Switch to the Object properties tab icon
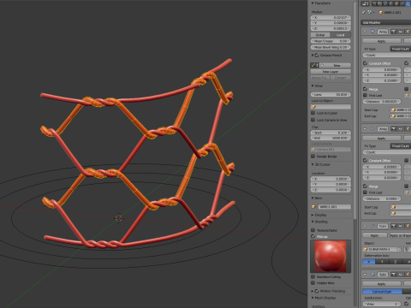The height and width of the screenshot is (308, 411). coord(396,3)
